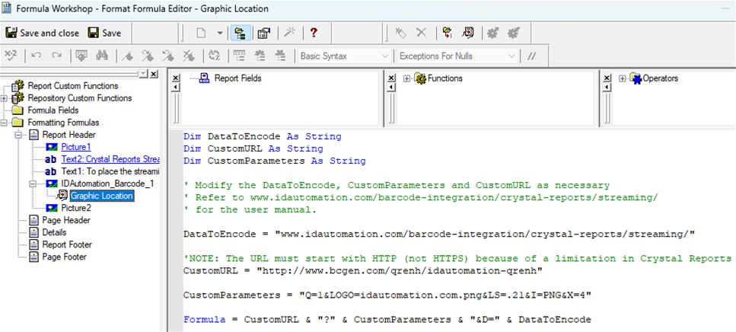The width and height of the screenshot is (736, 332).
Task: Click the CustomParameters assignment line in editor
Action: click(387, 295)
